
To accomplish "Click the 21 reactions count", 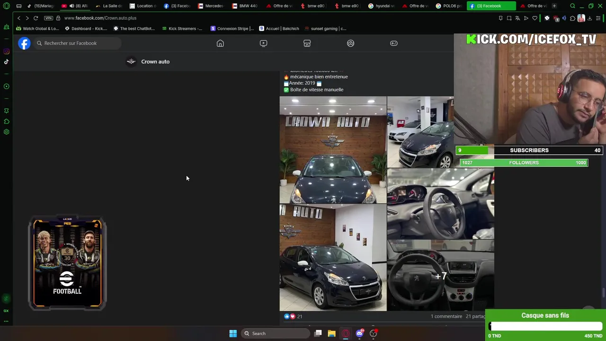I will pyautogui.click(x=300, y=316).
